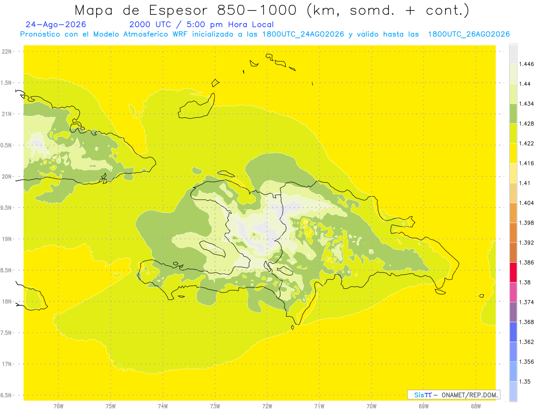Click the legend value '1.404'

[x=526, y=203]
